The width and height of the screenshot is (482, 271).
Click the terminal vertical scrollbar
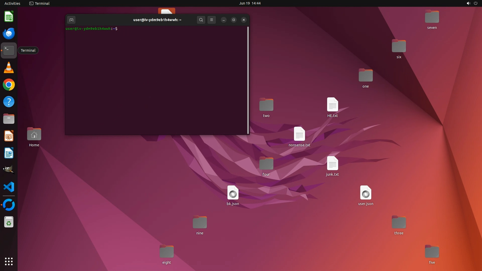pyautogui.click(x=248, y=80)
